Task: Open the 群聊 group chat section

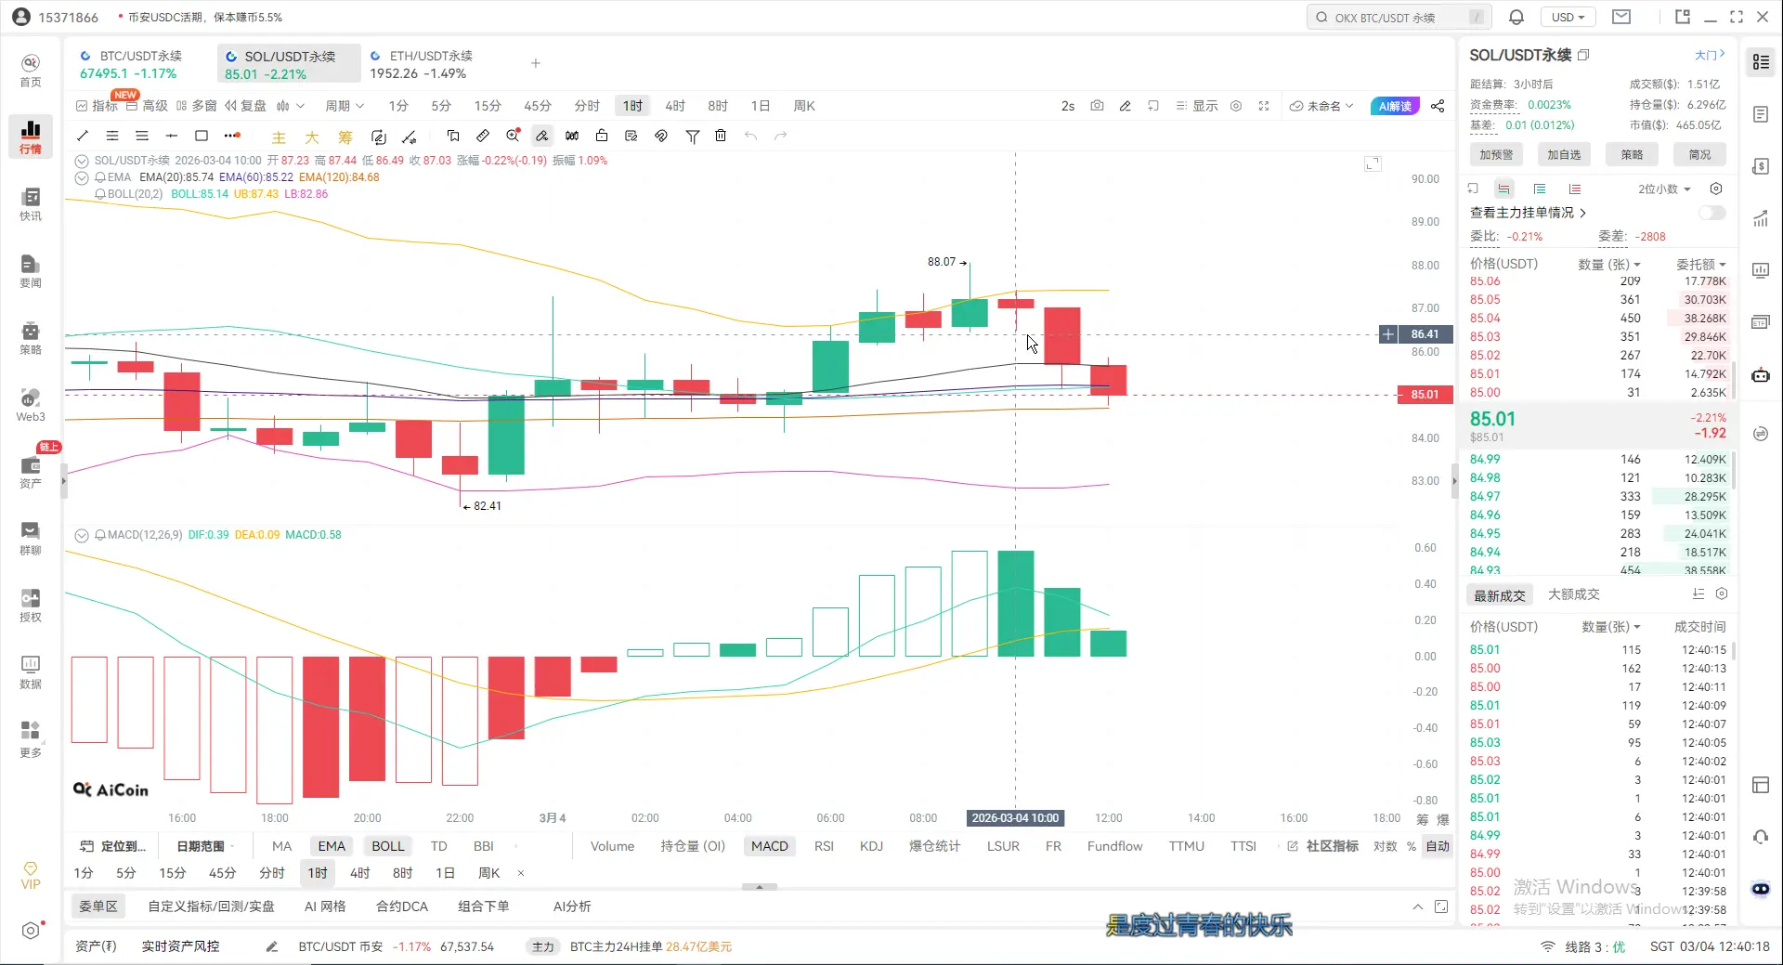Action: point(31,538)
